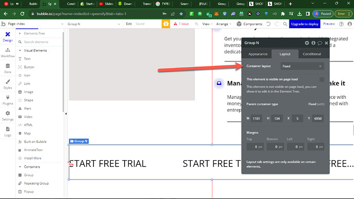Image resolution: width=354 pixels, height=199 pixels.
Task: Collapse the Visual Elements section
Action: pos(20,51)
